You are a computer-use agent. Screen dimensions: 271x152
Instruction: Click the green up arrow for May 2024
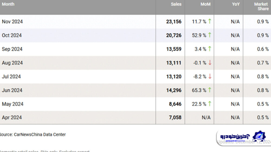(210, 104)
